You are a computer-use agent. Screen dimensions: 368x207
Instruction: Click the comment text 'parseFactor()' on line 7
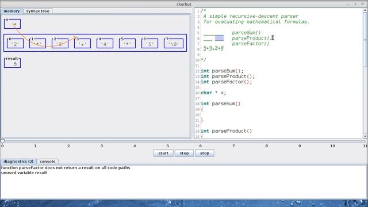(251, 44)
